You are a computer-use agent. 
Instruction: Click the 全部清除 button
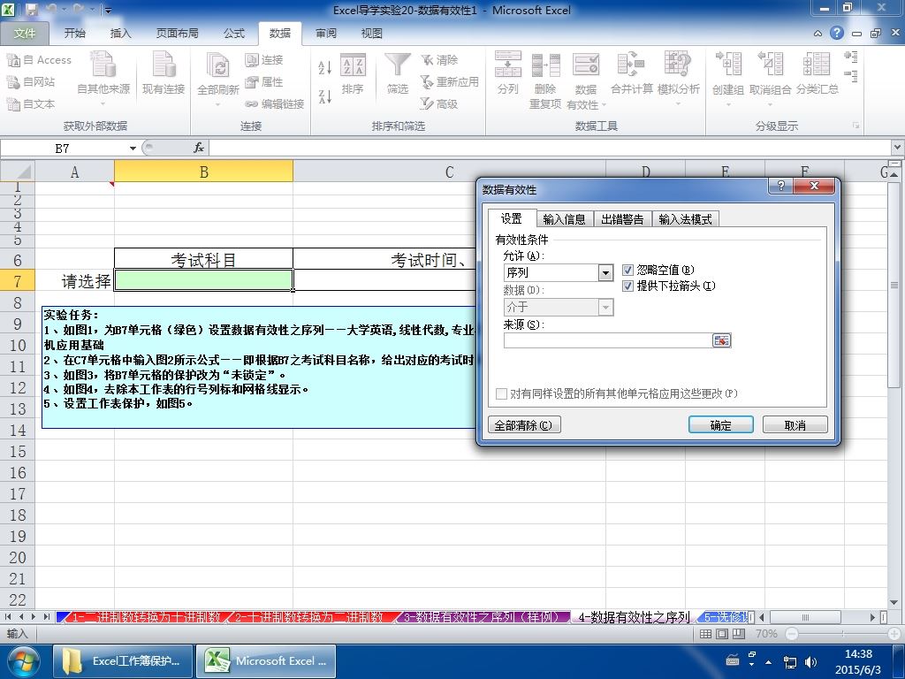(x=524, y=425)
